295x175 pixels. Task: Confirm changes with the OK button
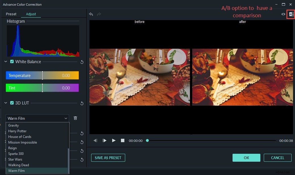(x=246, y=158)
